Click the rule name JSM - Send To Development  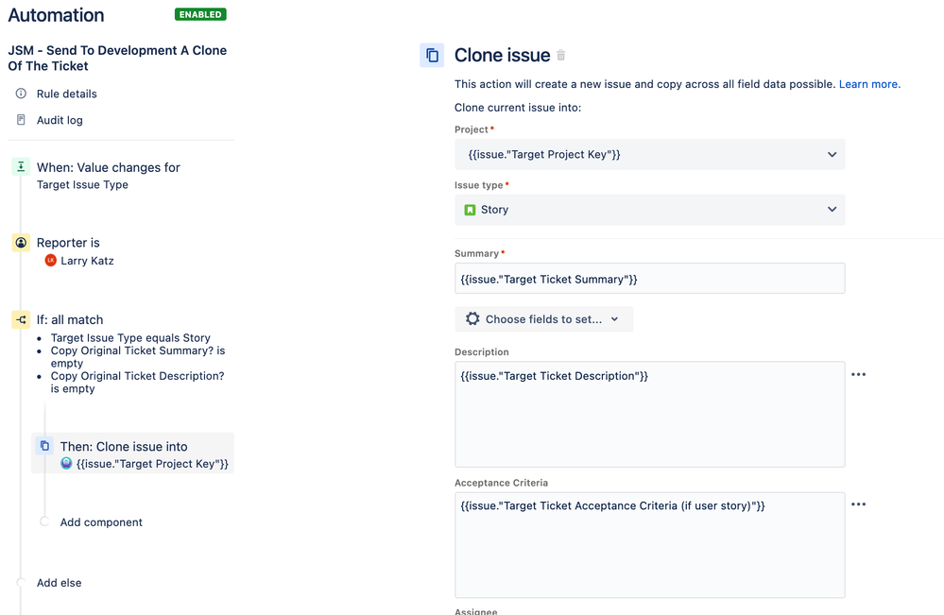coord(117,59)
